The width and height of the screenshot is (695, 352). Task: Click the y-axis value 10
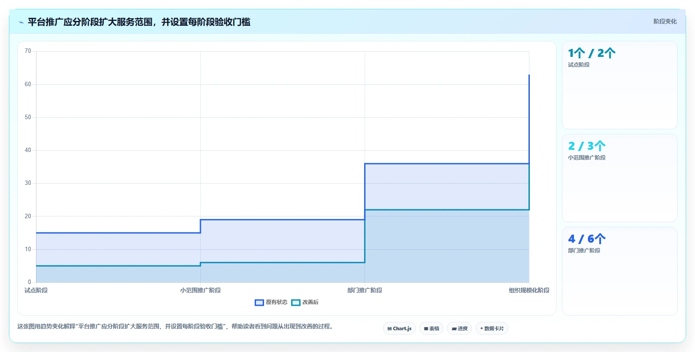click(x=28, y=249)
